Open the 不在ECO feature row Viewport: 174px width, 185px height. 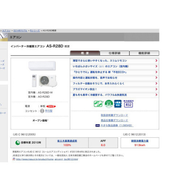115,72
